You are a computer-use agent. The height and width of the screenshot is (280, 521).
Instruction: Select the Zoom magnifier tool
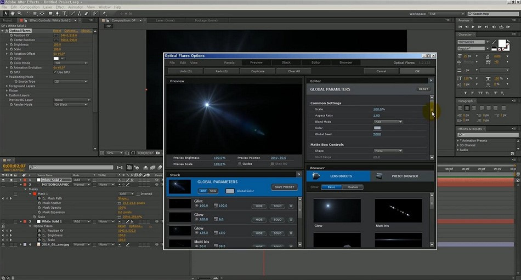[x=20, y=14]
